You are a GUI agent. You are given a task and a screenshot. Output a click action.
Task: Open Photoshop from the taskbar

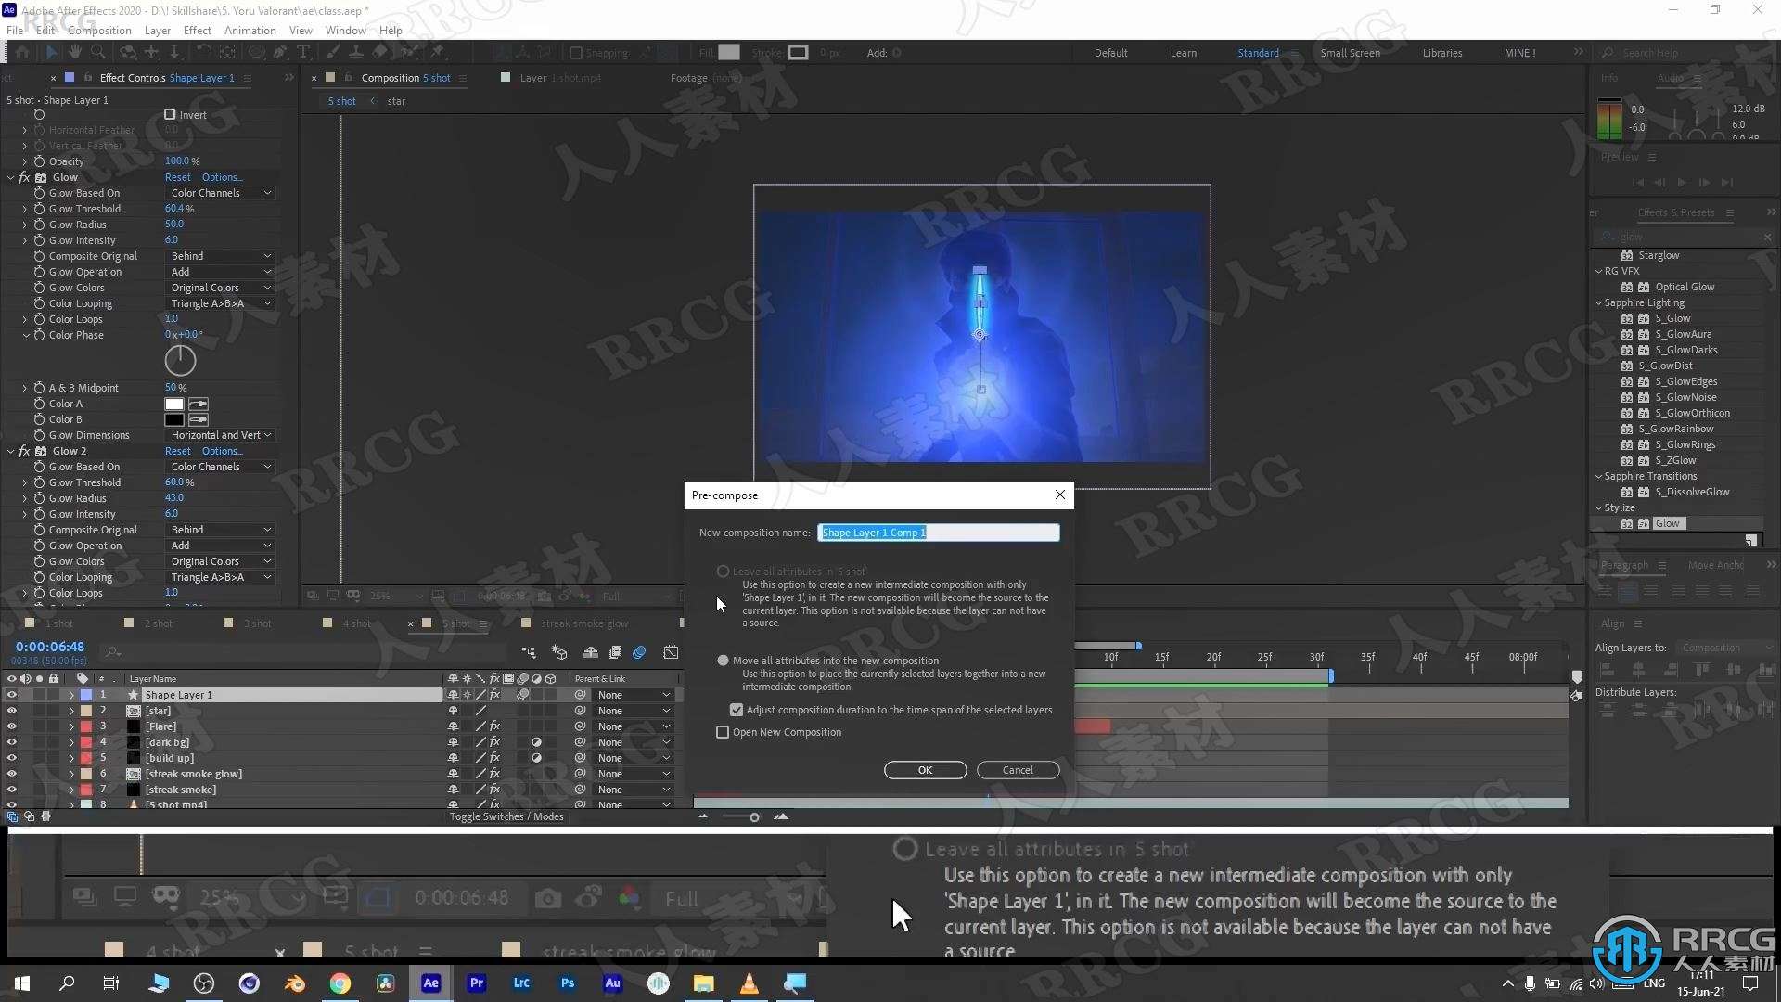(x=567, y=983)
